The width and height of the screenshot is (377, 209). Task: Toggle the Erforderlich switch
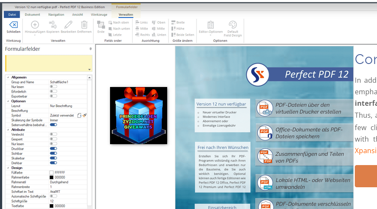point(53,91)
